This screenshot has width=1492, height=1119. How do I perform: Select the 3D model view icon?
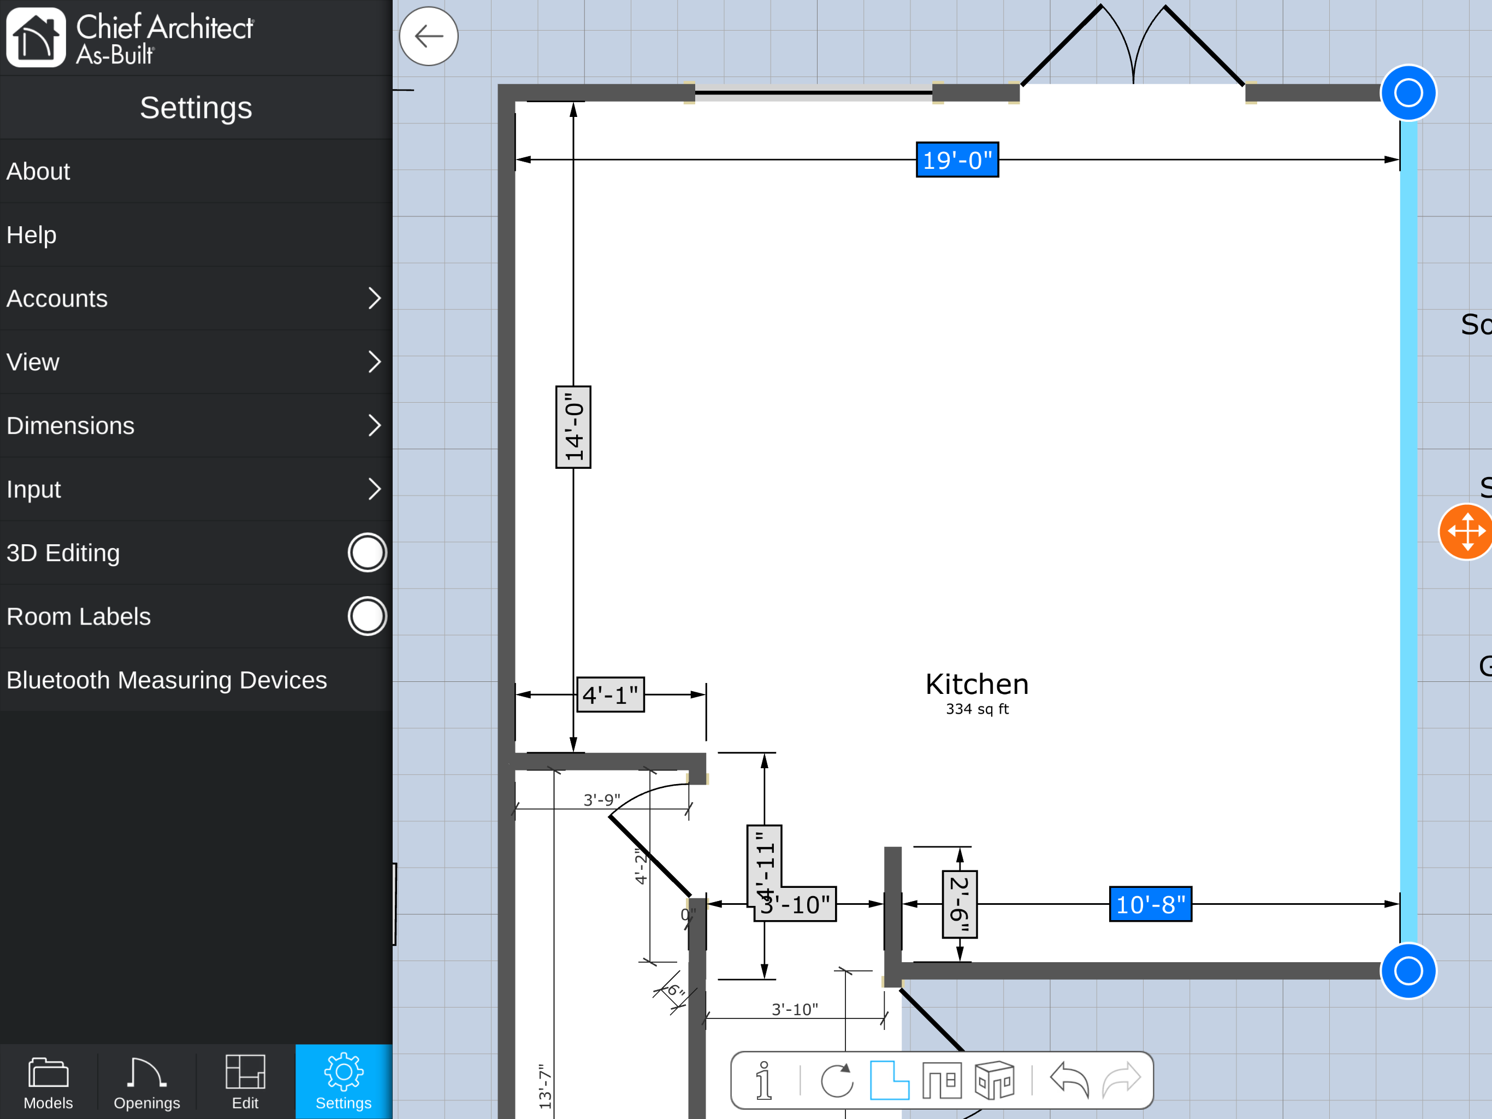click(x=994, y=1081)
